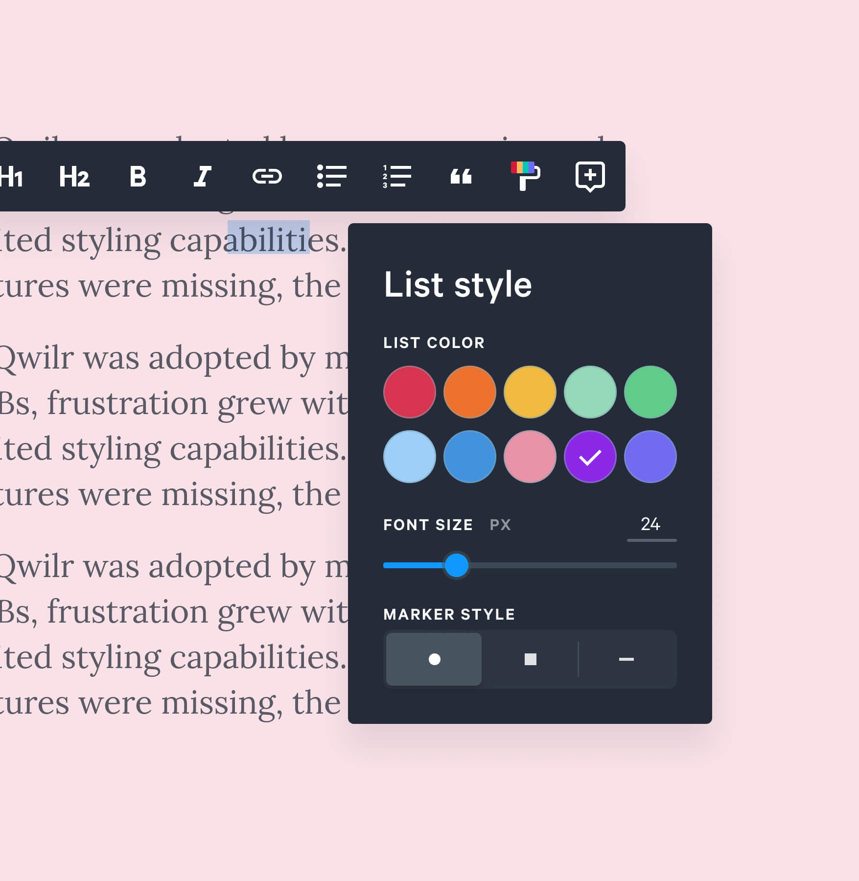
Task: Toggle italic text formatting
Action: [x=202, y=177]
